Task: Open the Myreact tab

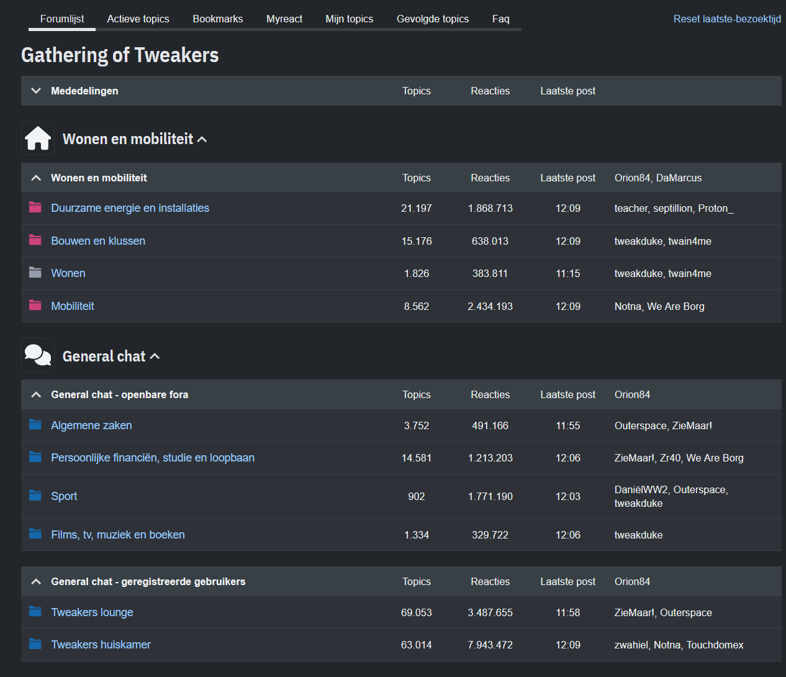Action: pos(284,19)
